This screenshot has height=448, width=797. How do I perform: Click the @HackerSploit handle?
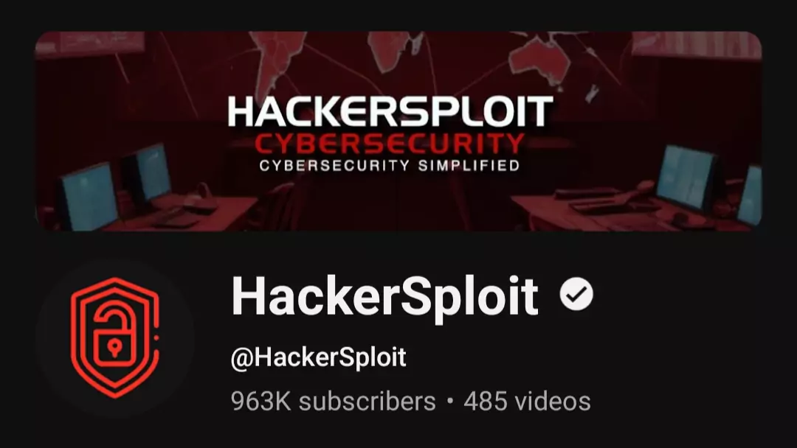click(x=318, y=357)
